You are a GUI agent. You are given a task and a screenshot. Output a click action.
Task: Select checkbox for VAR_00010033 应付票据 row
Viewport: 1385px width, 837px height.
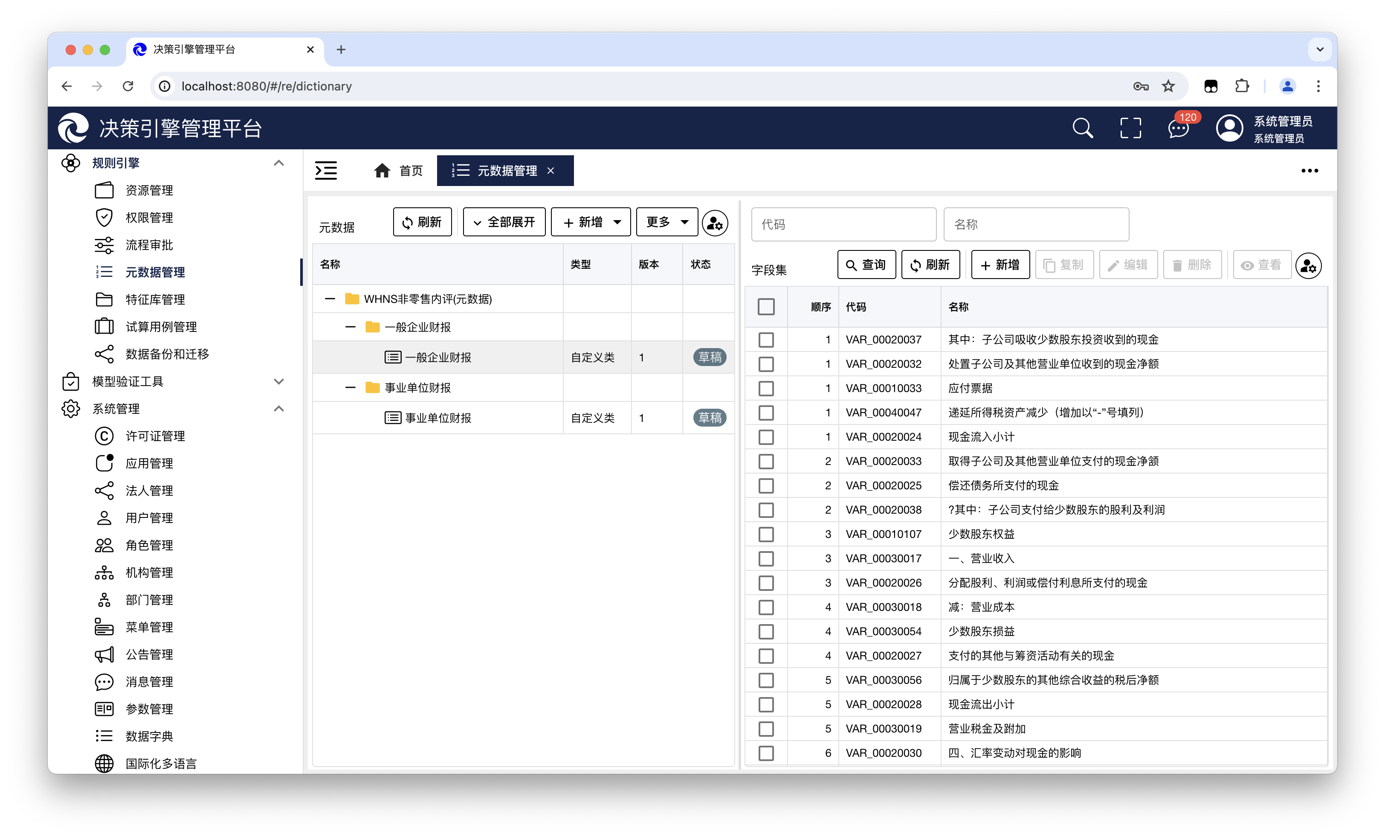pyautogui.click(x=765, y=388)
